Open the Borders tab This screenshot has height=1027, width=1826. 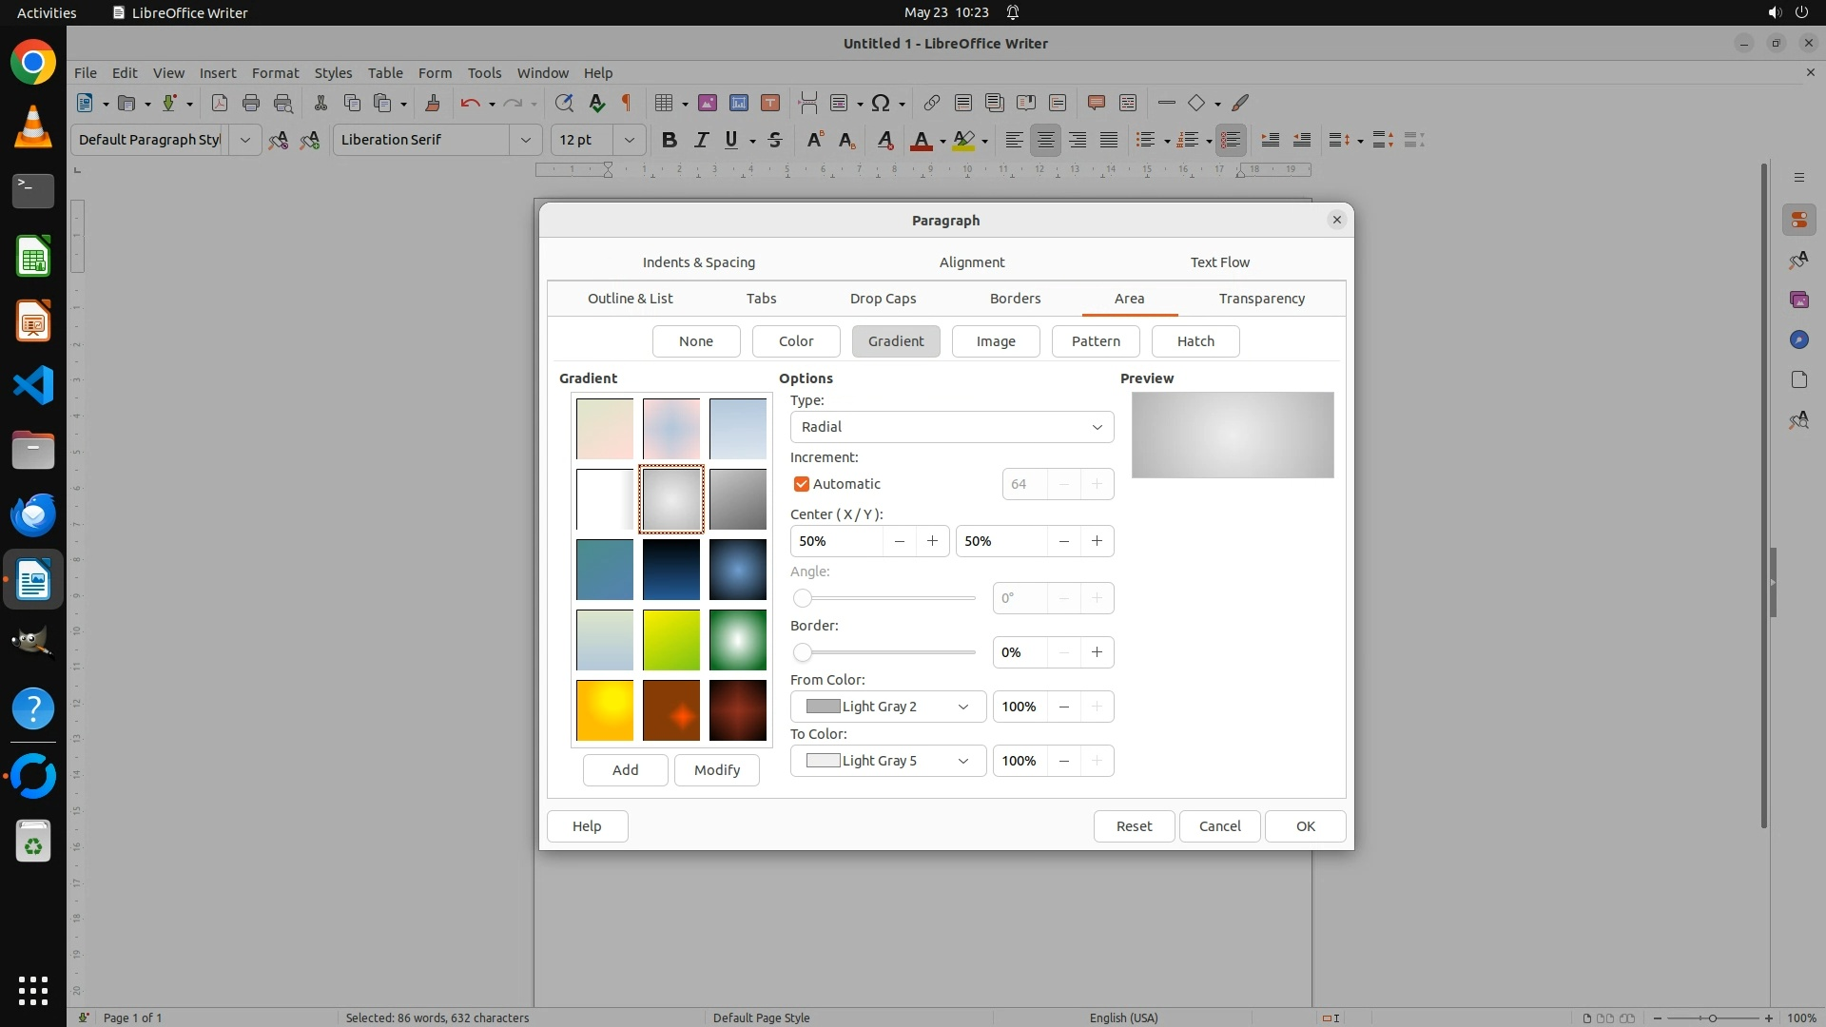(1015, 299)
